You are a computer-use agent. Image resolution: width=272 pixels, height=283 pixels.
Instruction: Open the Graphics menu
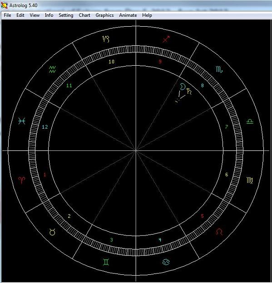(104, 15)
